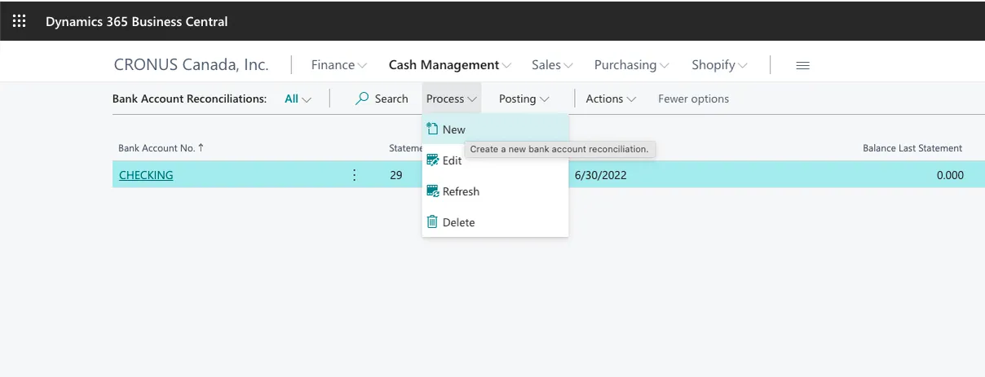Expand the Shopify menu
985x377 pixels.
720,65
